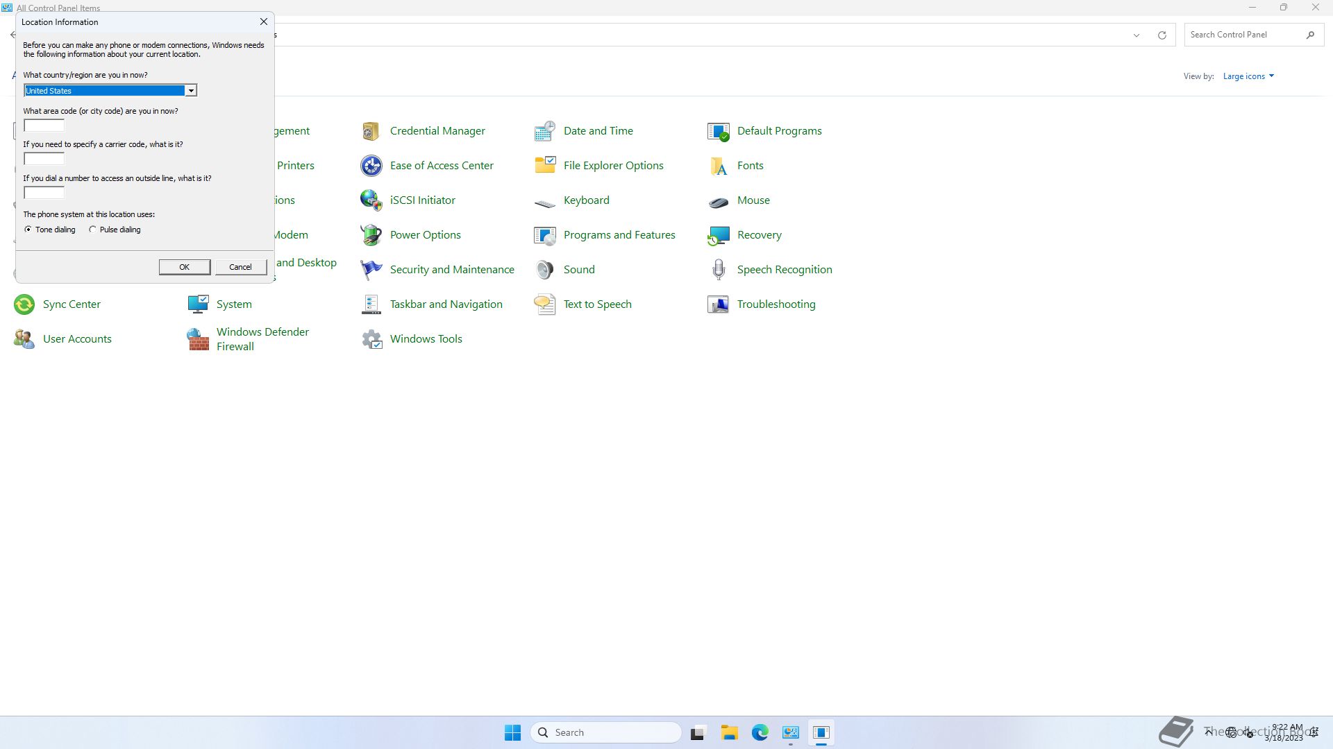Screen dimensions: 1333x749
Task: Open the Taskbar and Navigation link
Action: point(446,304)
